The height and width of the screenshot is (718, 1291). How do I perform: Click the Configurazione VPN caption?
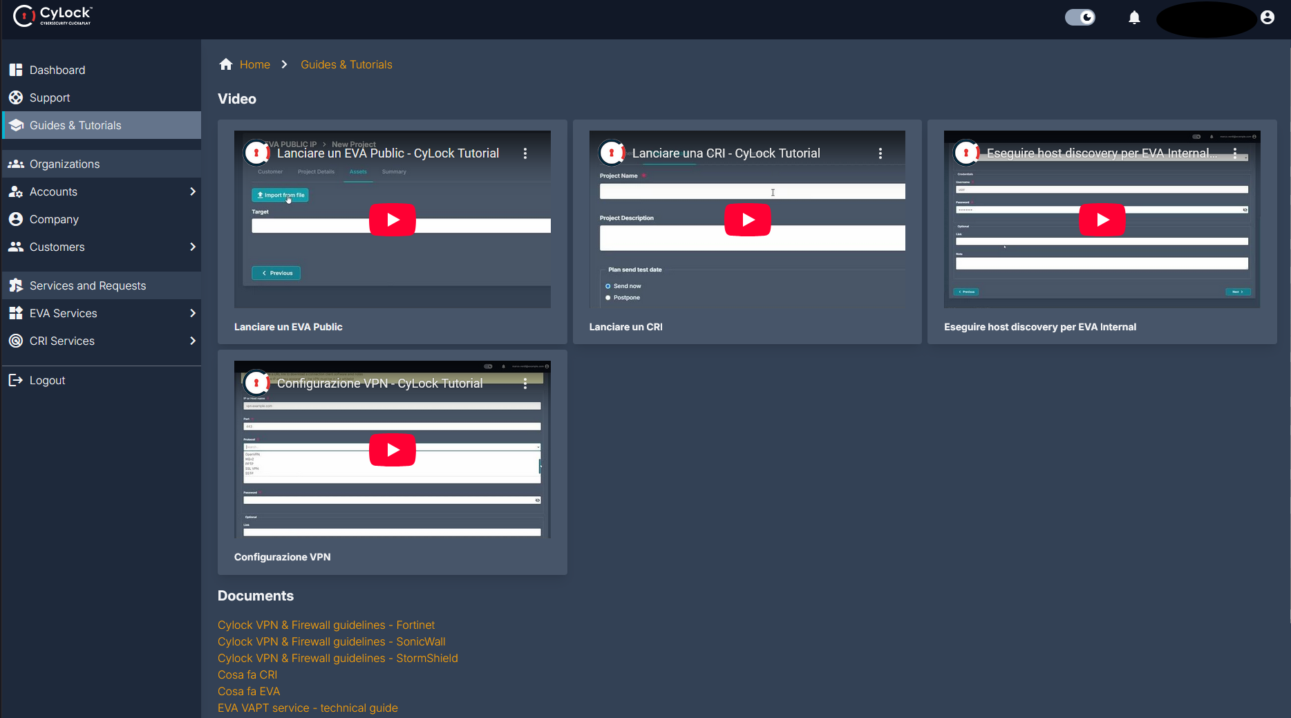tap(282, 557)
